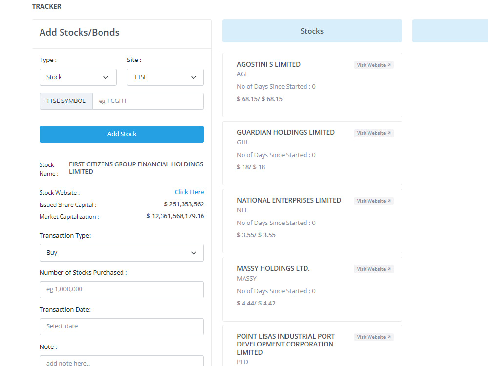
Task: Click the AGOSTINI S LIMITED stock title
Action: click(x=268, y=64)
